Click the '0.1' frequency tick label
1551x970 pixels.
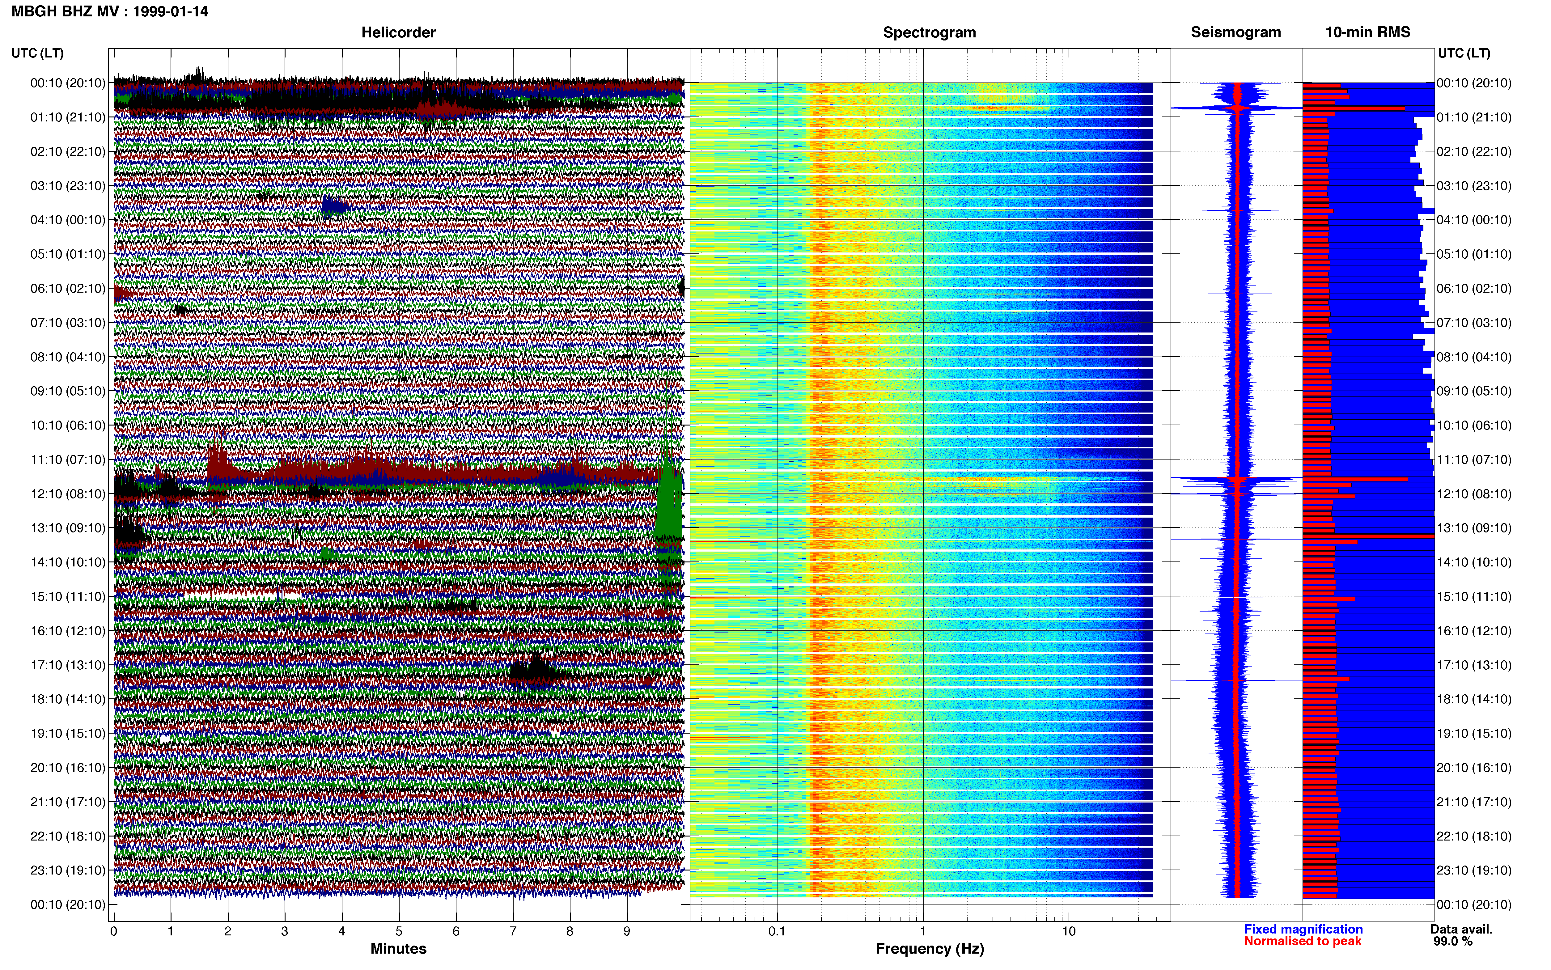(x=777, y=931)
